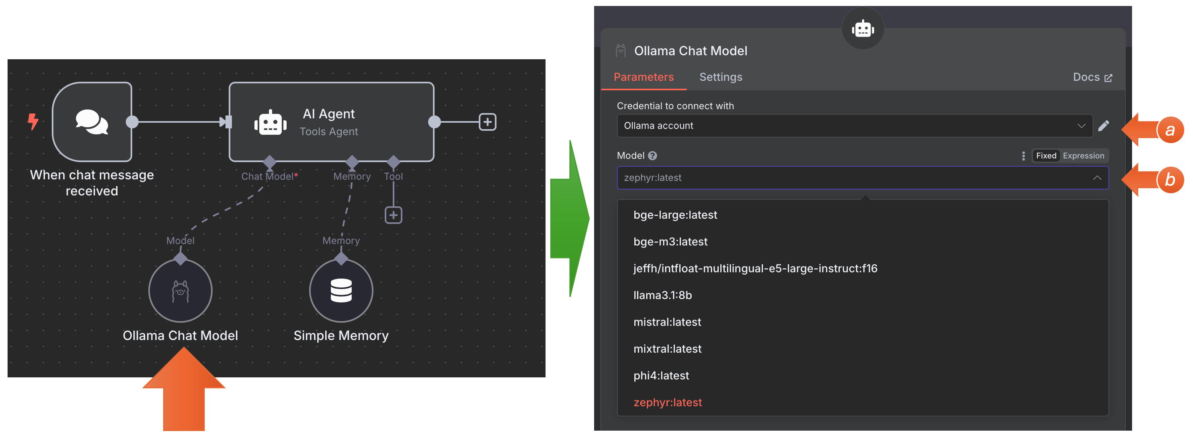Open Model parameter three-dot options

click(1023, 156)
